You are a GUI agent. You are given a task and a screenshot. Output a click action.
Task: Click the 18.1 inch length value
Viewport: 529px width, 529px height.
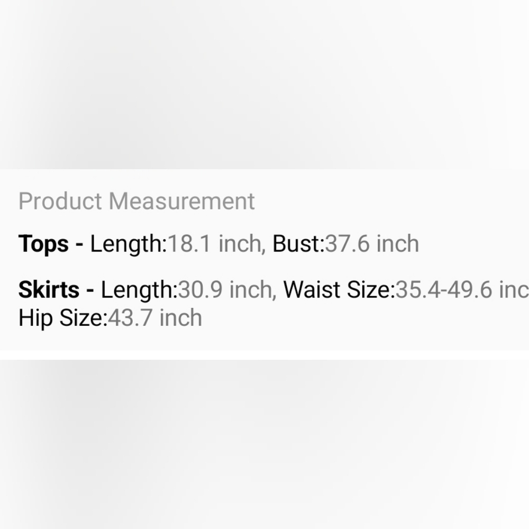click(215, 243)
